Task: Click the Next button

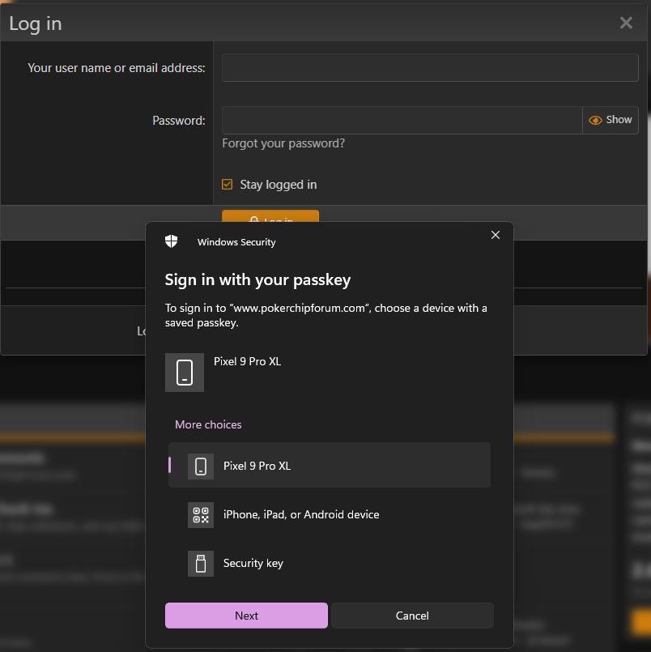Action: [x=246, y=616]
